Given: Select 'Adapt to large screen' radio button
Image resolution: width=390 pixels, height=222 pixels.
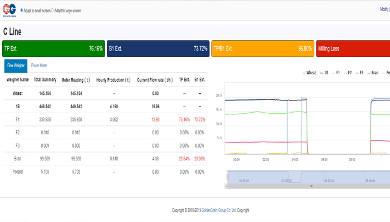Looking at the screenshot, I should [52, 11].
